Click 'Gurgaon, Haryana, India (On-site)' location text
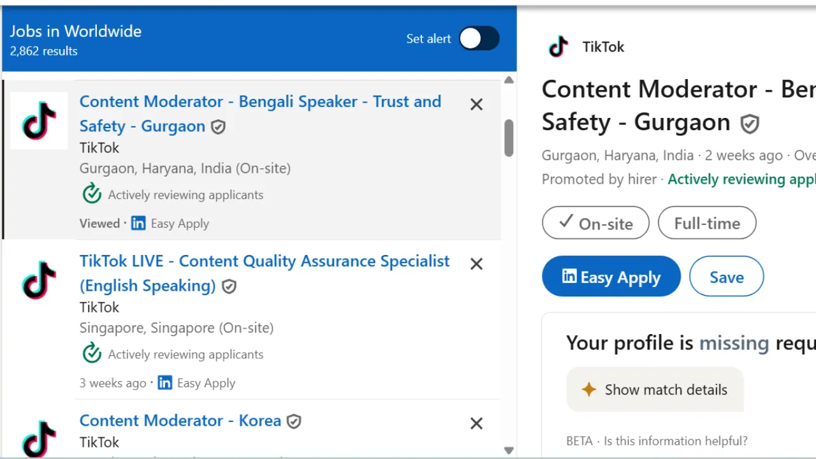The width and height of the screenshot is (816, 459). 185,168
